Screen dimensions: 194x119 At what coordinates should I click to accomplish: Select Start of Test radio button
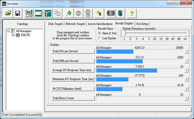pos(99,33)
